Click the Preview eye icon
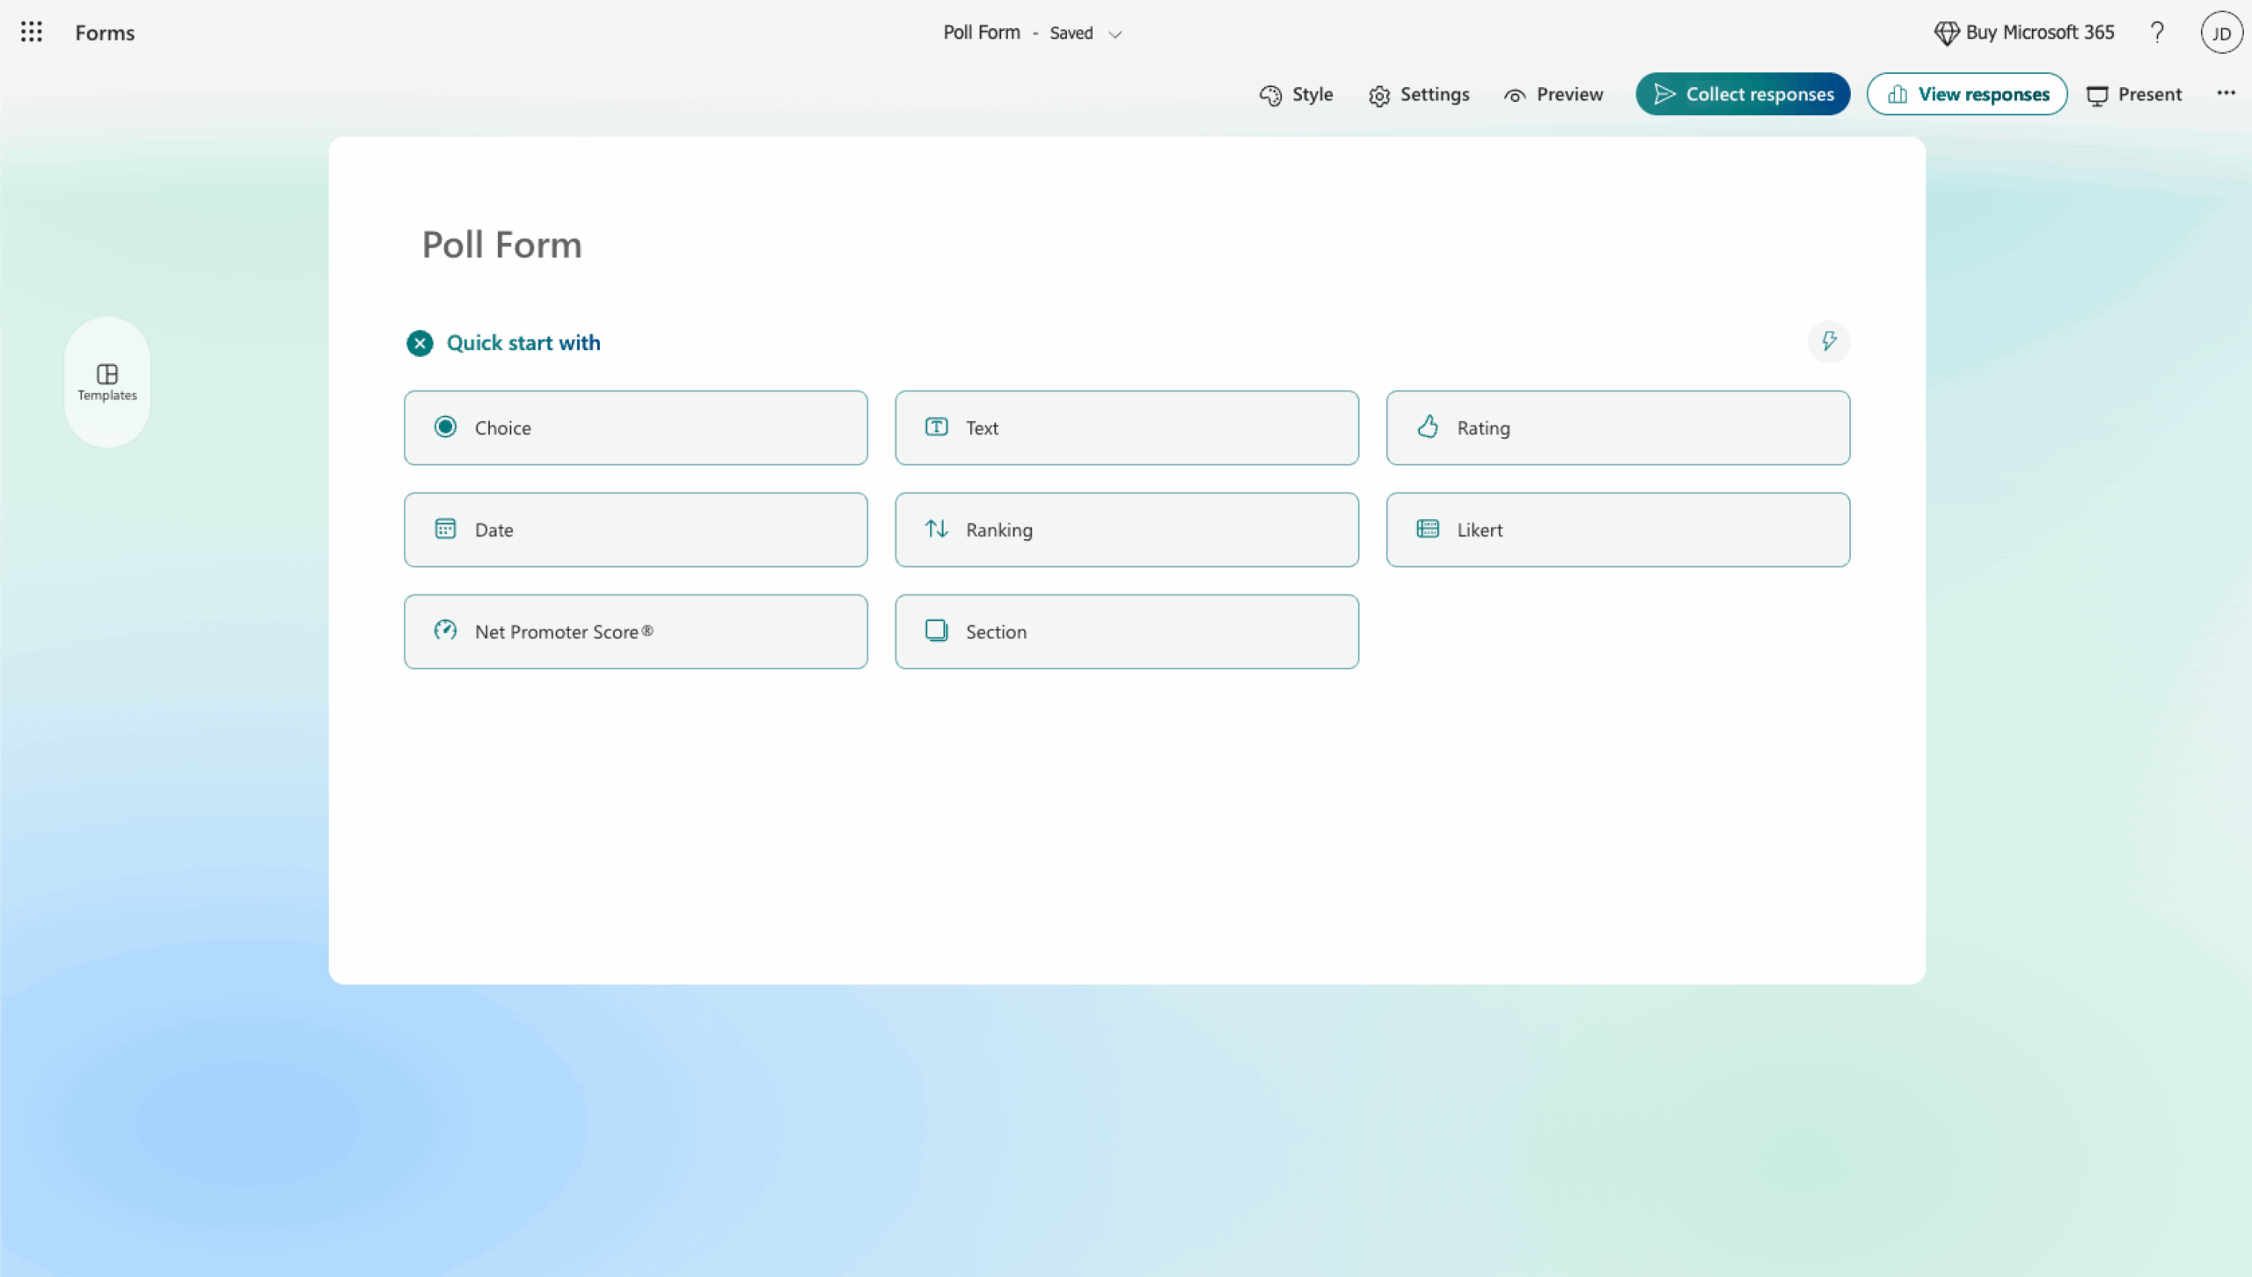This screenshot has width=2252, height=1277. 1514,95
